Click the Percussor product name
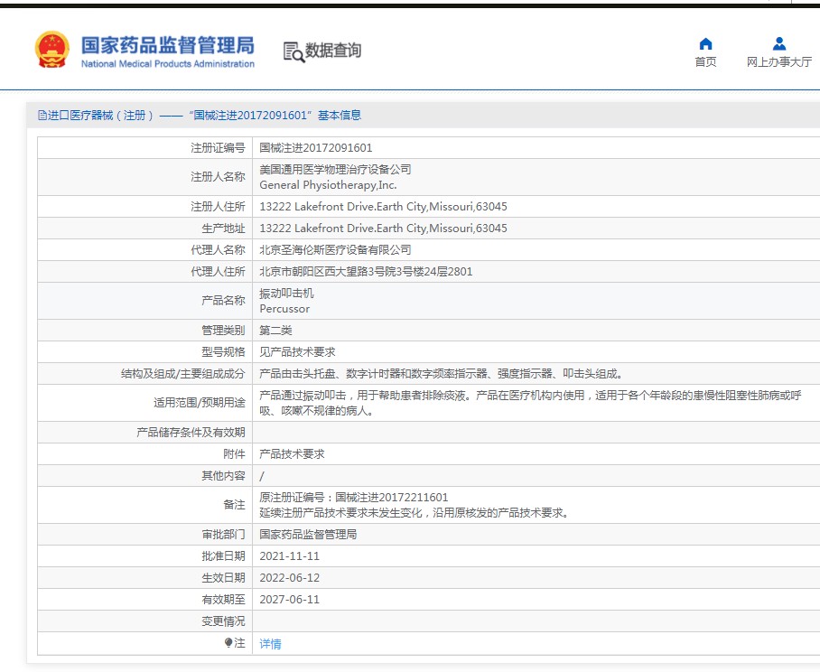This screenshot has width=820, height=672. (284, 309)
